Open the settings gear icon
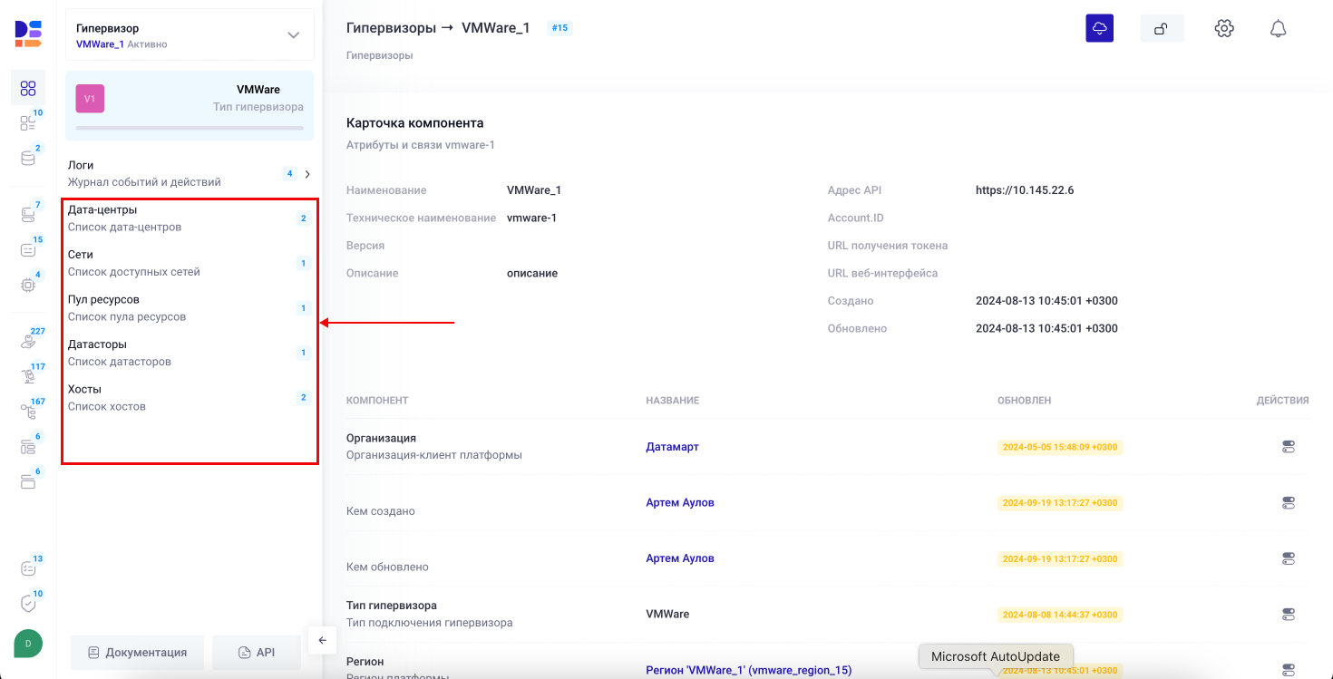 click(1223, 28)
